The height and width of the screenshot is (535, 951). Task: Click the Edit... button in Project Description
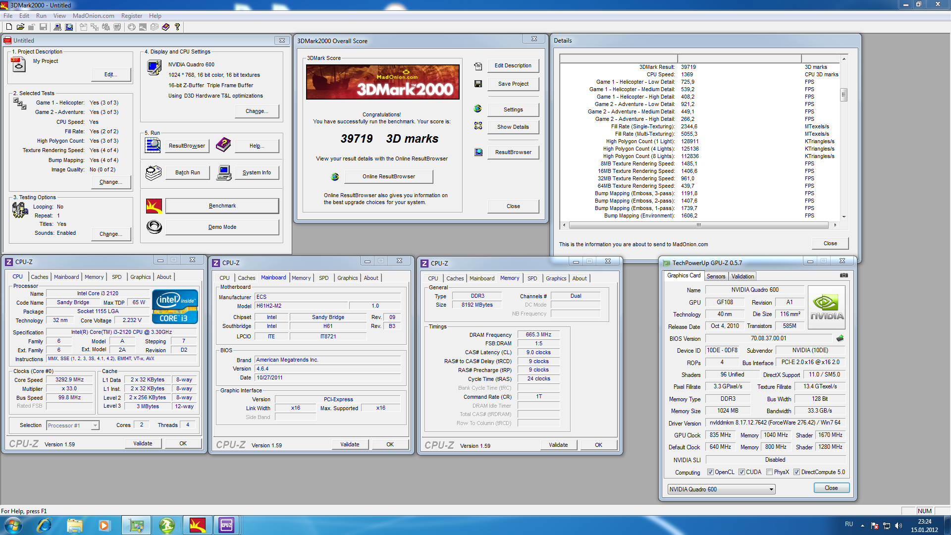pyautogui.click(x=111, y=75)
